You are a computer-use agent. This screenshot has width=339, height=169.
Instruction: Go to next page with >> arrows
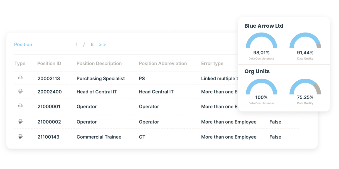tap(102, 45)
